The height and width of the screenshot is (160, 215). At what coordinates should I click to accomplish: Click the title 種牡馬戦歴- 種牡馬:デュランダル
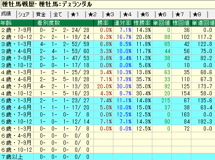point(46,4)
